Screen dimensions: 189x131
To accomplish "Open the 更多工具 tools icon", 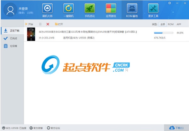I will pos(153,8).
